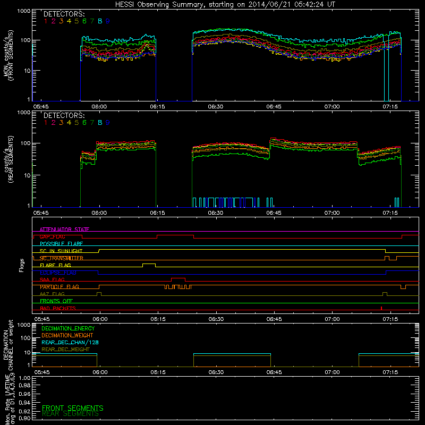Click green detector 6 in rear segments legend

tap(84, 123)
